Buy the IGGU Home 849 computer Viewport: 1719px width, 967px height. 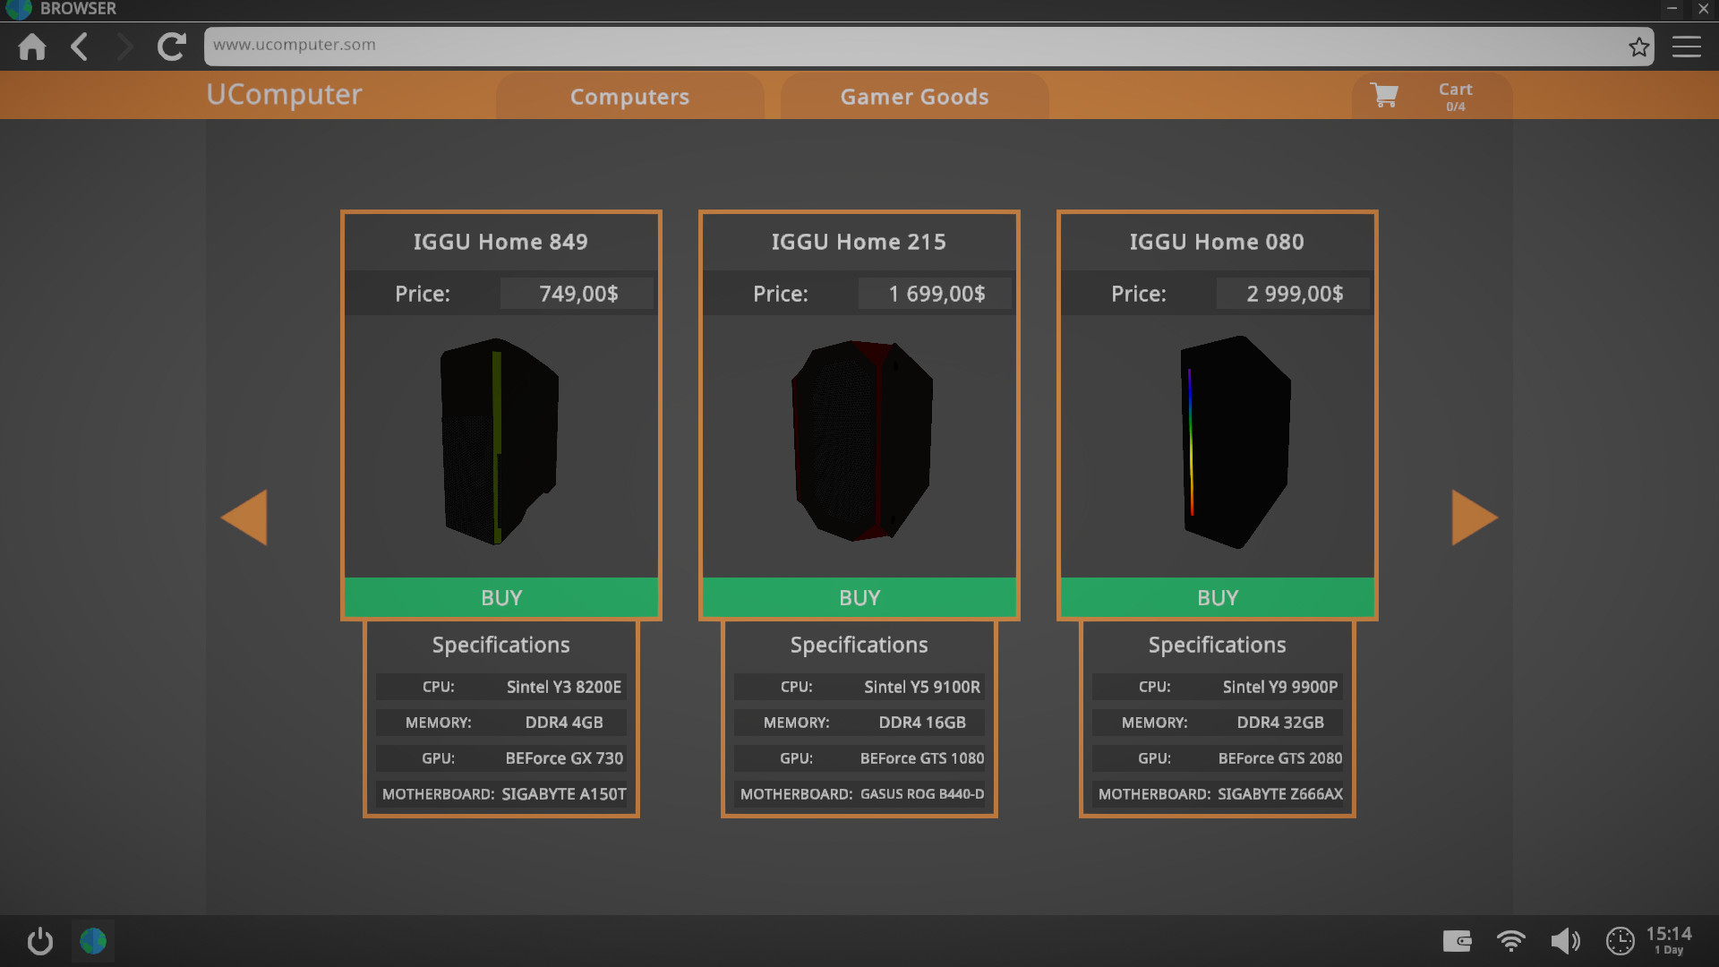click(x=500, y=597)
